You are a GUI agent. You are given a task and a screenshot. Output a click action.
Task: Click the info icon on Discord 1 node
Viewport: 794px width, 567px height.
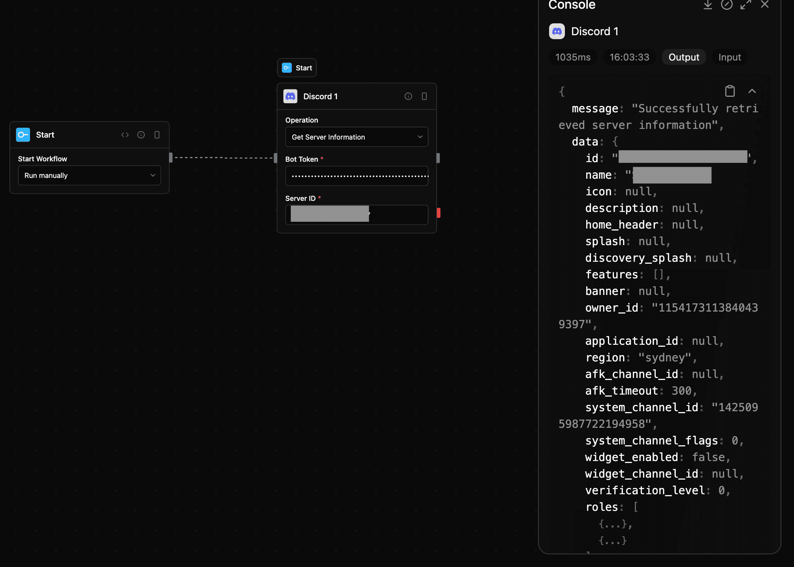[x=408, y=96]
